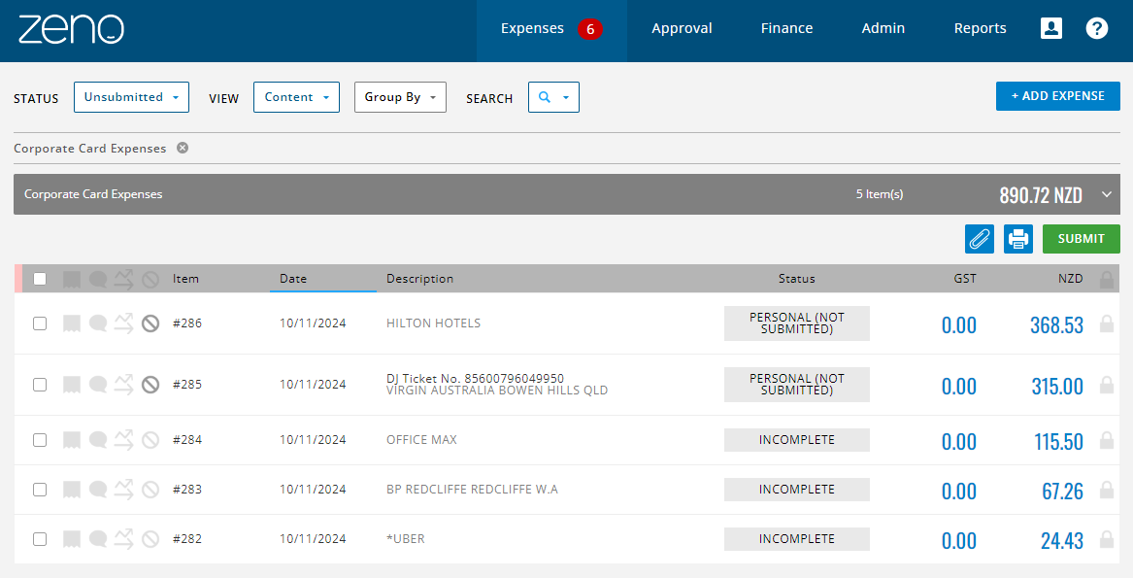Click the split arrows icon for item #286

[123, 322]
